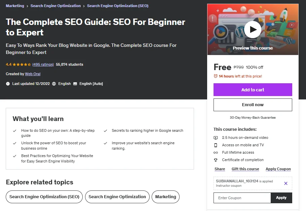Click the infinity lifetime access icon
The height and width of the screenshot is (211, 306).
click(216, 153)
